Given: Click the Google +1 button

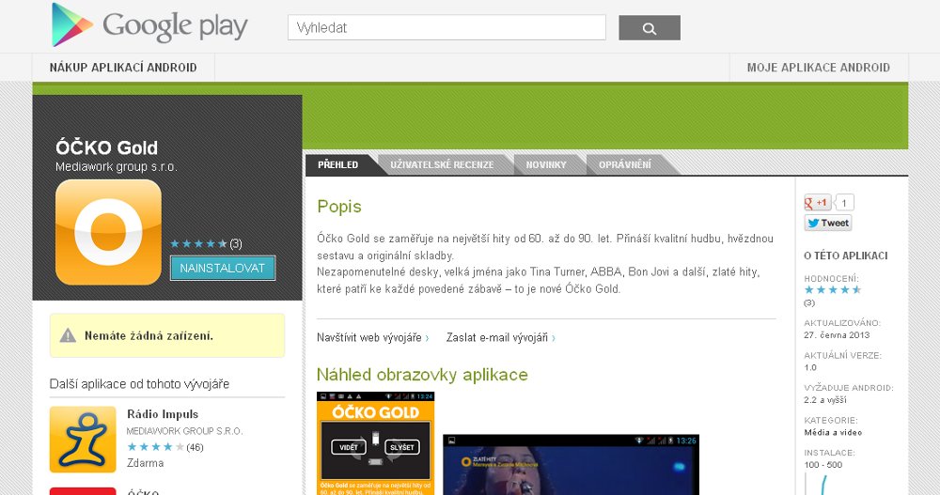Looking at the screenshot, I should click(x=817, y=203).
